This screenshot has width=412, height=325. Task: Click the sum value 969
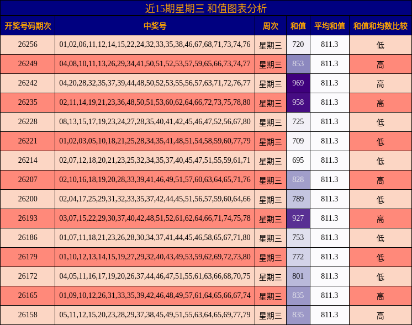coord(298,83)
